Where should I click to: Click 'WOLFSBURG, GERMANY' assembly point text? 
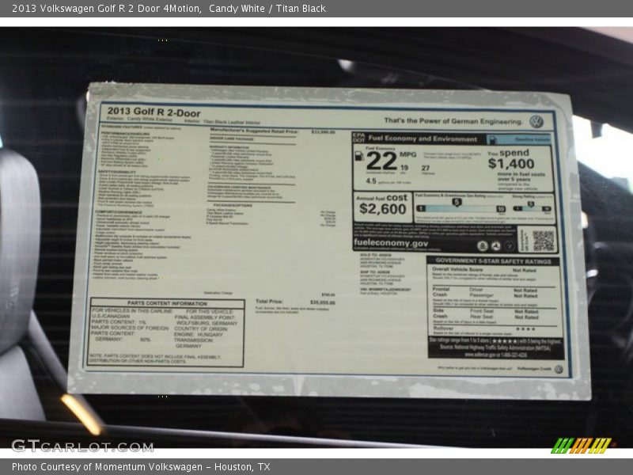point(207,324)
